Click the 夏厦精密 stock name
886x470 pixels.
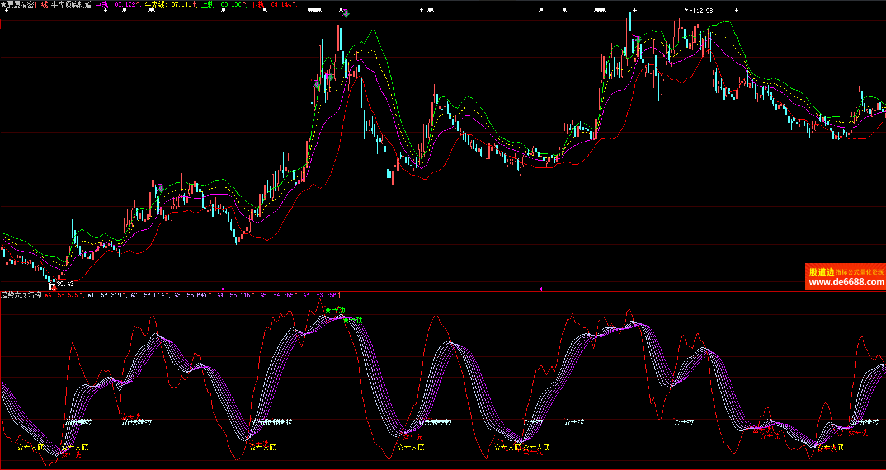click(20, 4)
